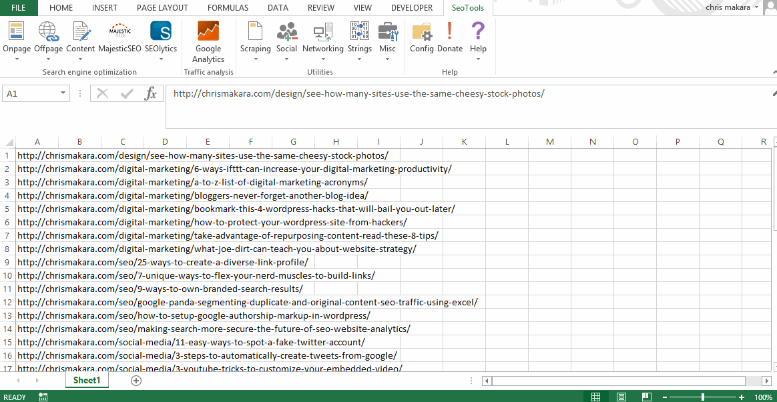Click the Insert Function fx icon
The image size is (777, 402).
(150, 93)
